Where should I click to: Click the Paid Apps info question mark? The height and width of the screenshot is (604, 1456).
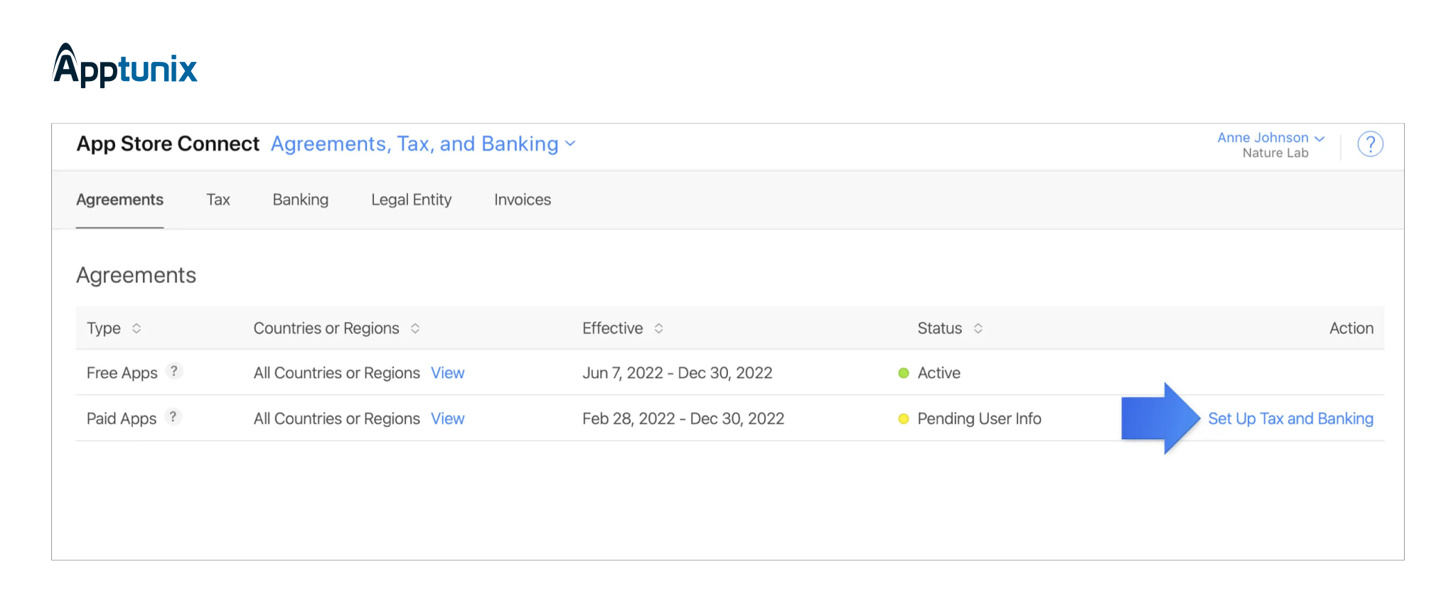coord(173,416)
